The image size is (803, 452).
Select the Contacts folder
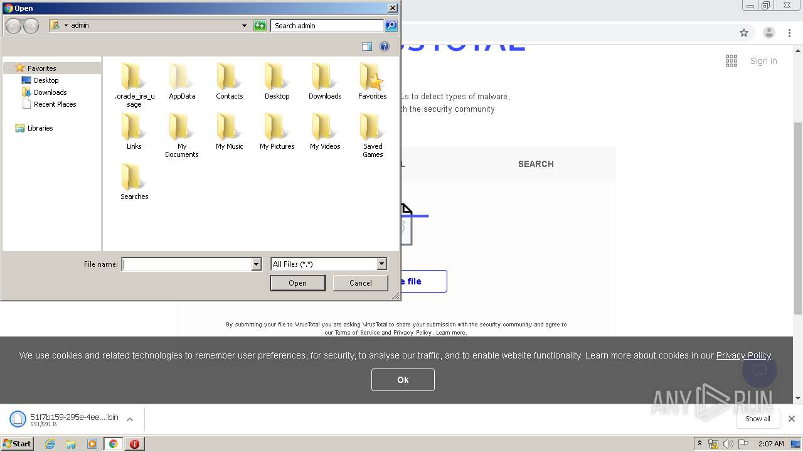tap(230, 82)
